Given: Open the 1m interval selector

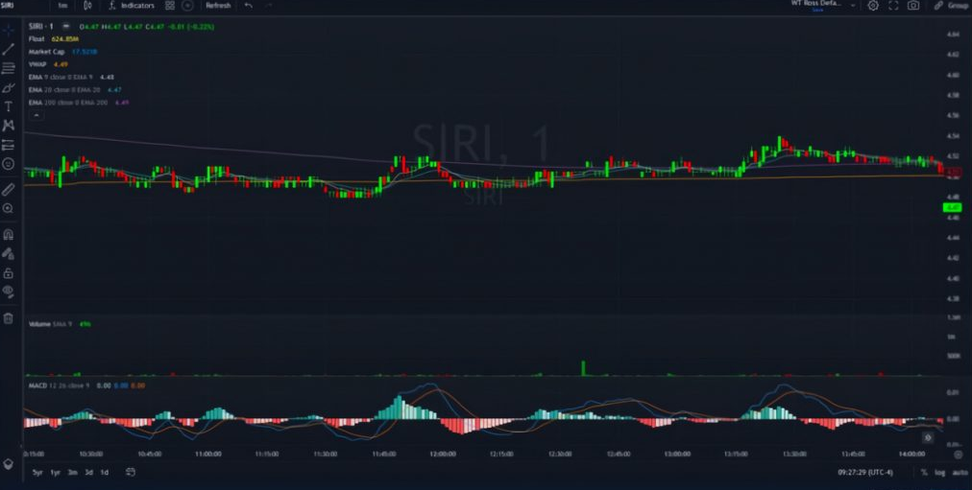Looking at the screenshot, I should pyautogui.click(x=62, y=6).
